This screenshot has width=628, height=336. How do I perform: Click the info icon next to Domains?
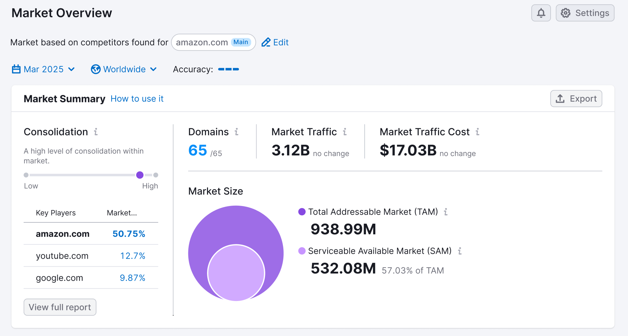coord(237,132)
